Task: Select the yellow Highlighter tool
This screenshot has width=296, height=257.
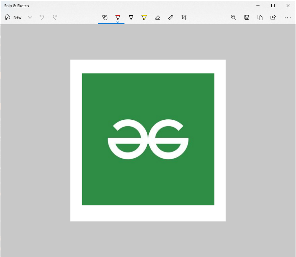Action: coord(144,17)
